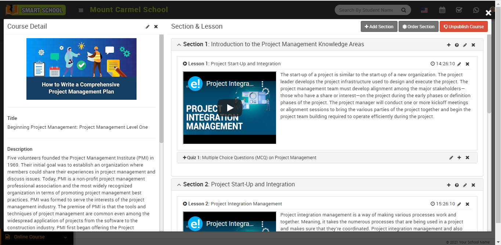Open the language selector flag dropdown
This screenshot has width=501, height=245.
[x=424, y=10]
